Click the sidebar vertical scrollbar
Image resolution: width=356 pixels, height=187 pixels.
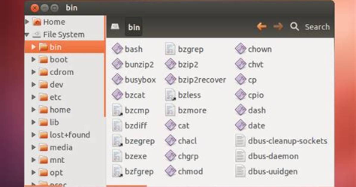[x=105, y=66]
